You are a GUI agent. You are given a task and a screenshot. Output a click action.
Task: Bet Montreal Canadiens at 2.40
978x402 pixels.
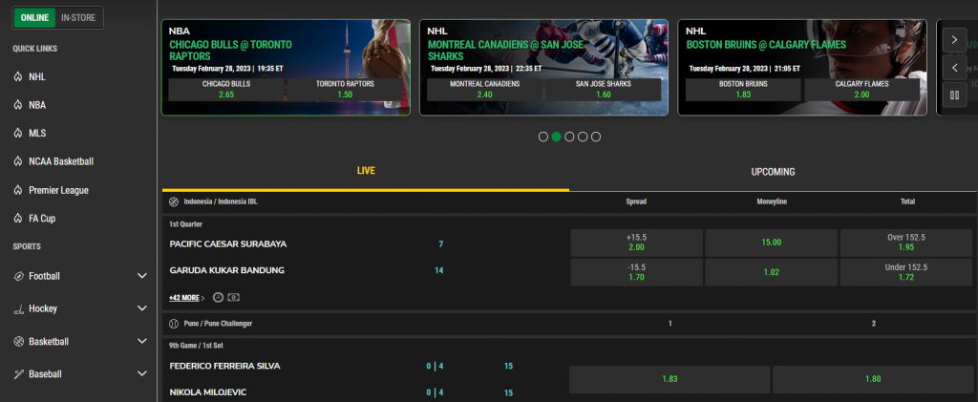(484, 90)
